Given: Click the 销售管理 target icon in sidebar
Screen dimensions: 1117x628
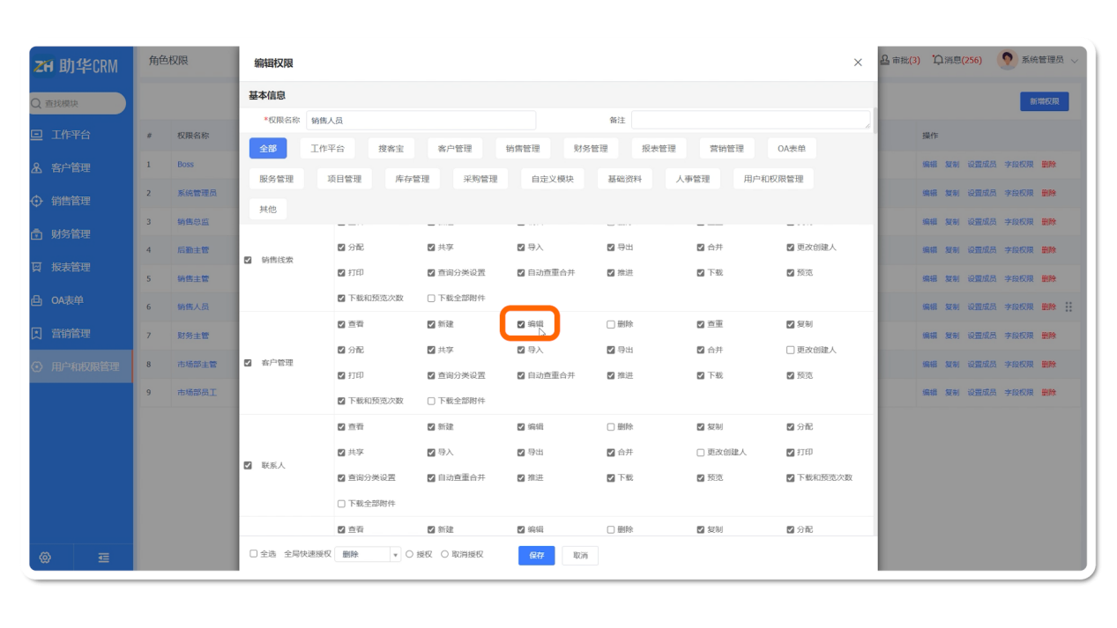Looking at the screenshot, I should pyautogui.click(x=37, y=201).
